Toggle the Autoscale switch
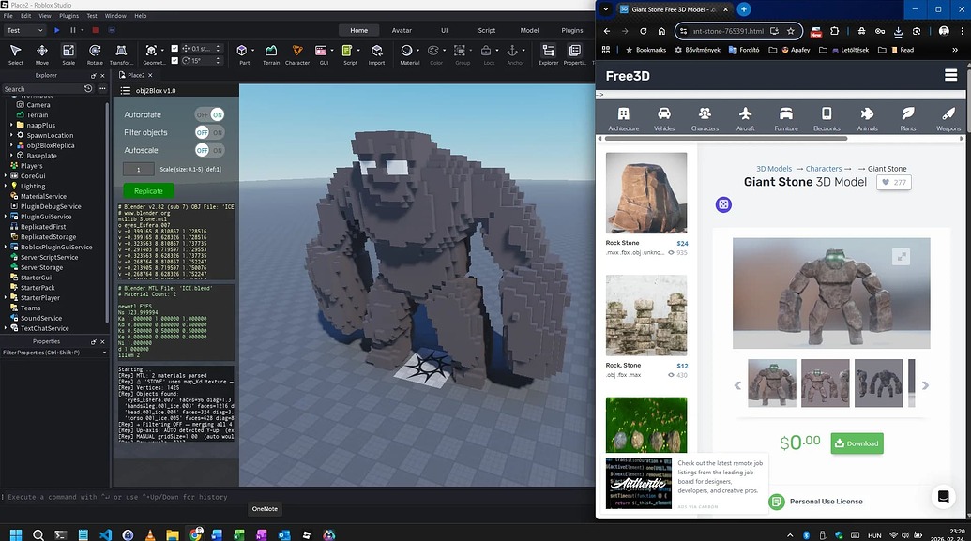Viewport: 971px width, 541px height. [209, 150]
